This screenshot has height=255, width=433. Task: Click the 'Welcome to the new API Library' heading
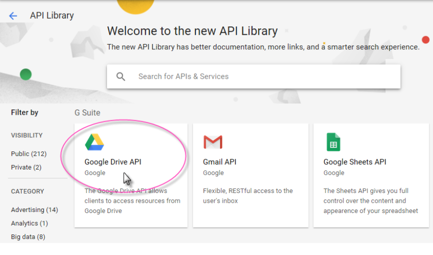click(x=192, y=31)
